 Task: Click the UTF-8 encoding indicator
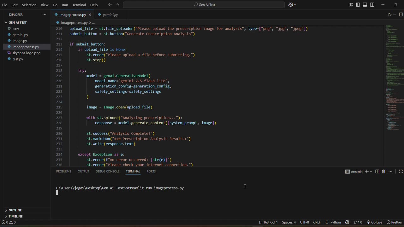tap(304, 222)
